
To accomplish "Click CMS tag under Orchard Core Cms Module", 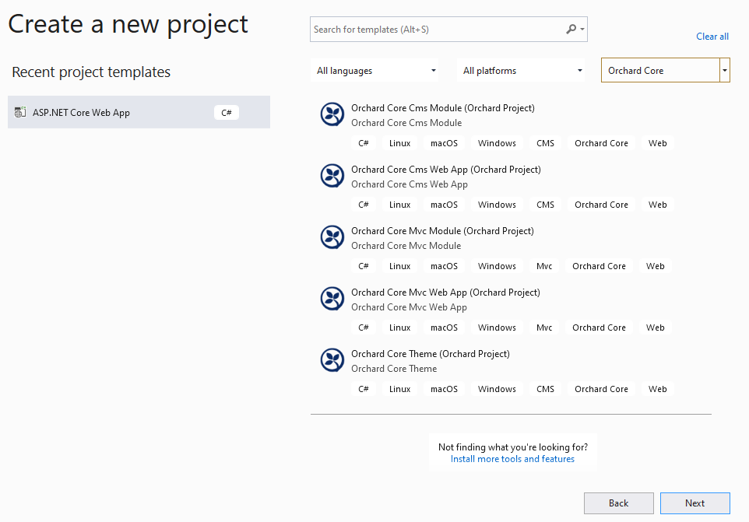I will pyautogui.click(x=546, y=143).
